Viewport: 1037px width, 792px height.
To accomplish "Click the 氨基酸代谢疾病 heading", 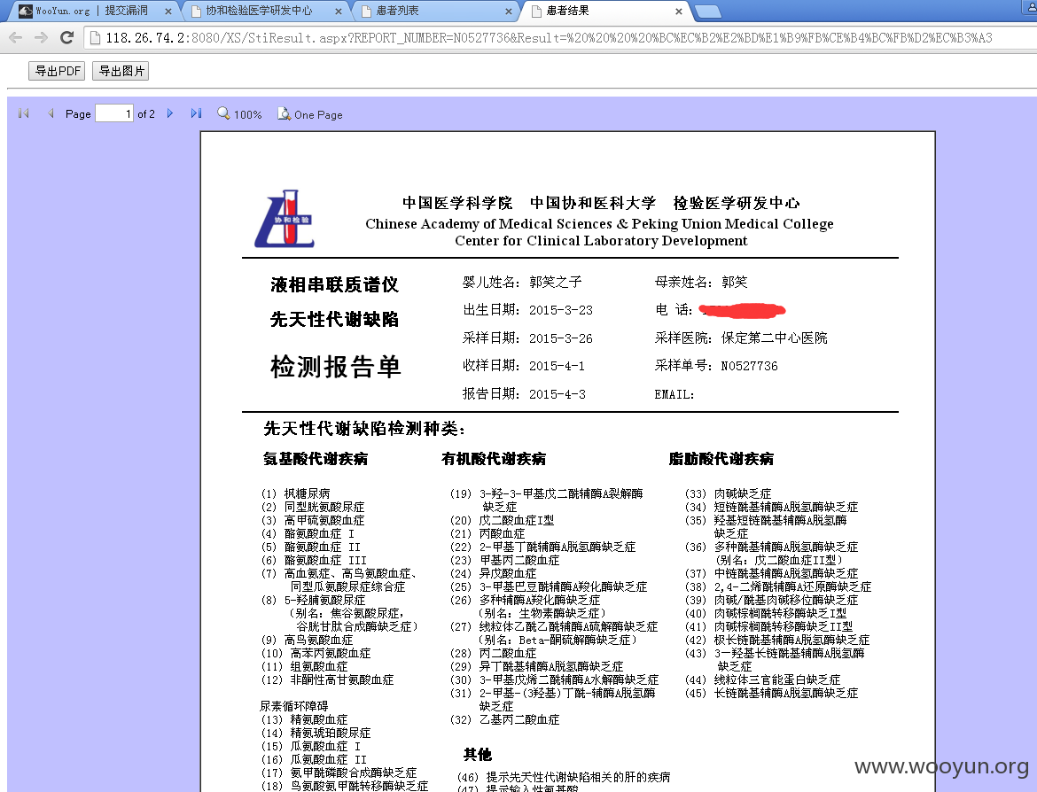I will pyautogui.click(x=316, y=458).
